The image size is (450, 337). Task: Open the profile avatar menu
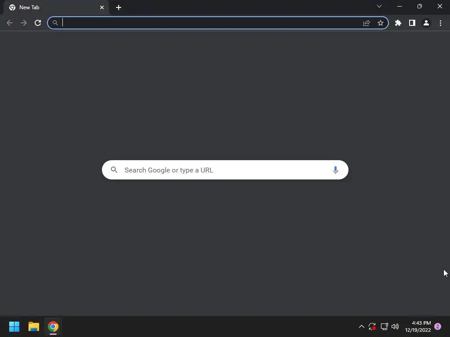[426, 23]
